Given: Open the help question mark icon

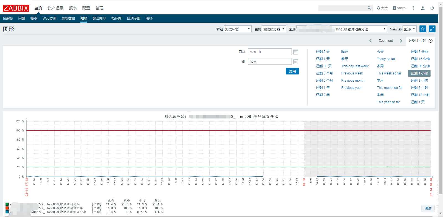Looking at the screenshot, I should click(x=413, y=8).
